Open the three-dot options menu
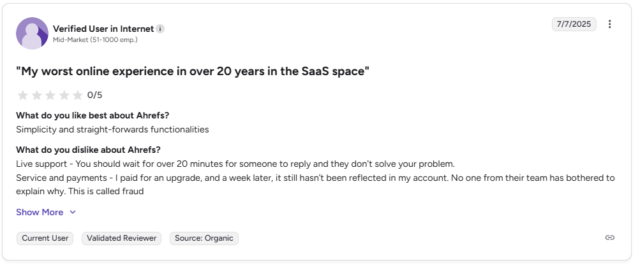 609,24
